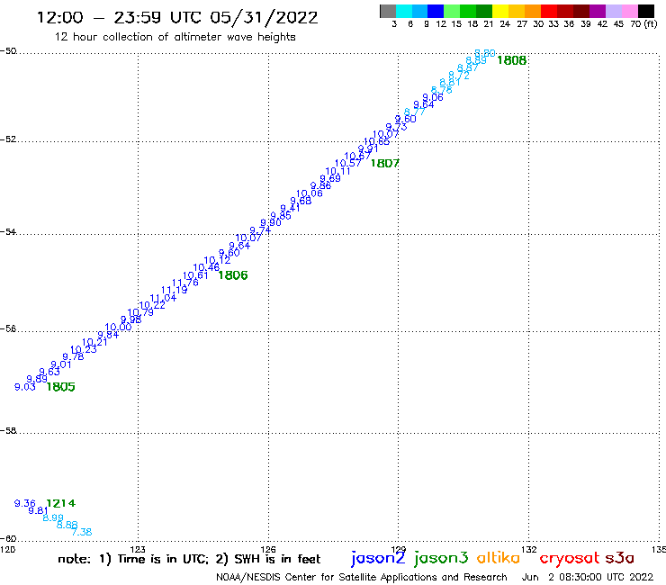The image size is (666, 585).
Task: Click the wave height value 9.36
Action: click(x=25, y=503)
